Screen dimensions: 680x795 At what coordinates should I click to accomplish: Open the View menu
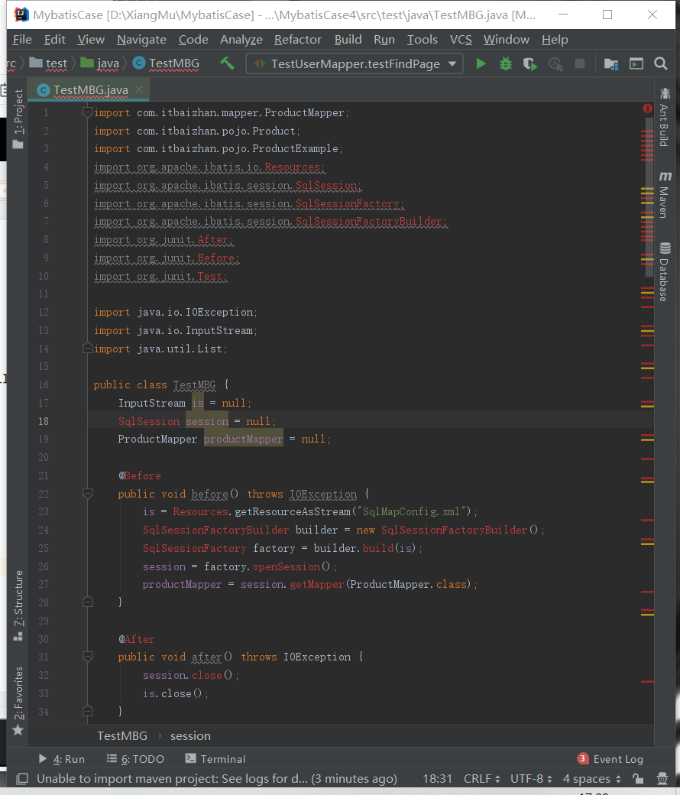(x=91, y=40)
